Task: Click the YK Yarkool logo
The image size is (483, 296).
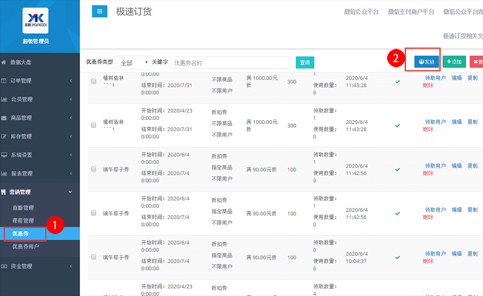Action: click(35, 20)
